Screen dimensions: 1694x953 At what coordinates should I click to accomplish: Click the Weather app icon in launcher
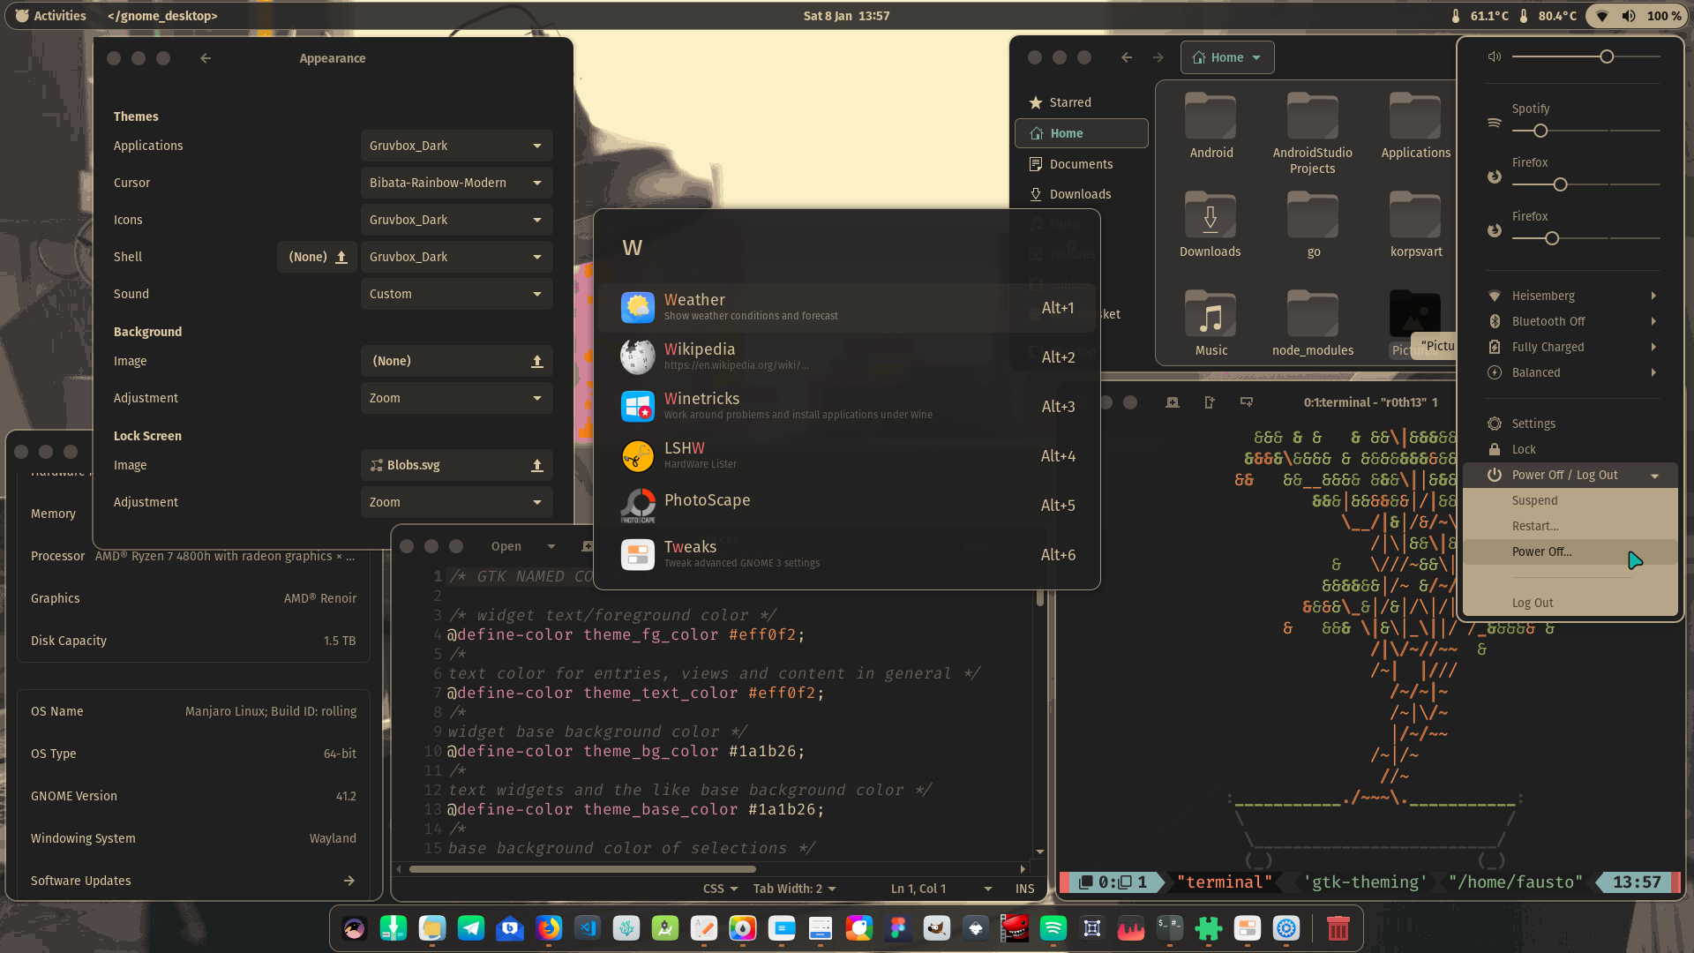point(638,307)
